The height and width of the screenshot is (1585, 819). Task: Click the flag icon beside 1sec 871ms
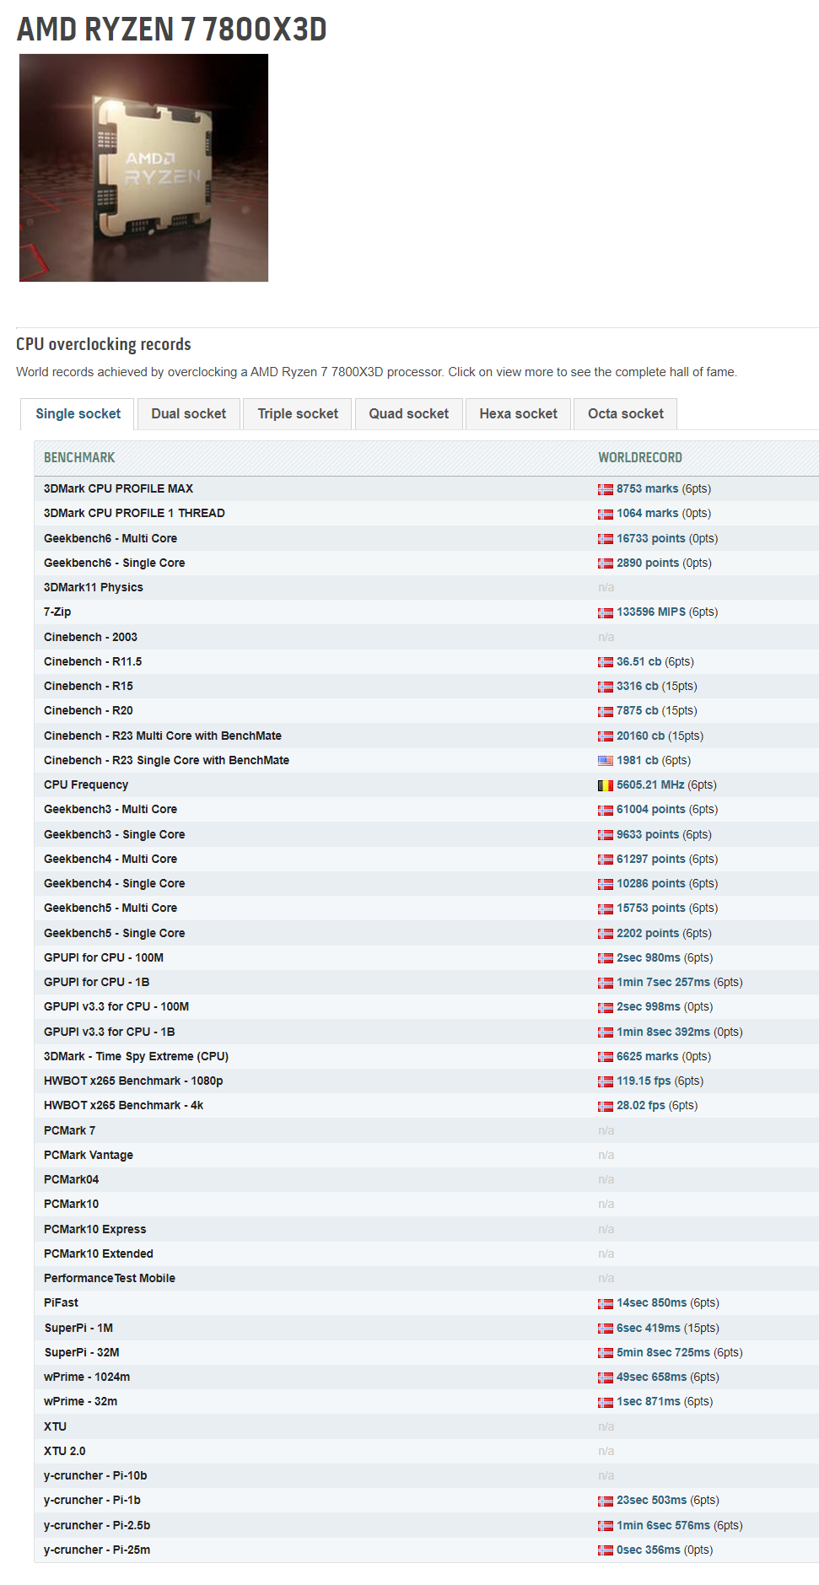click(606, 1402)
